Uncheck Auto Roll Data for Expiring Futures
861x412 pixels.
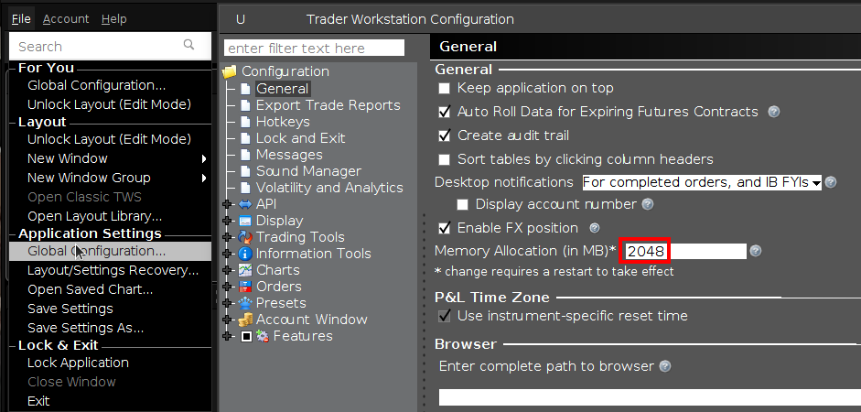[445, 112]
